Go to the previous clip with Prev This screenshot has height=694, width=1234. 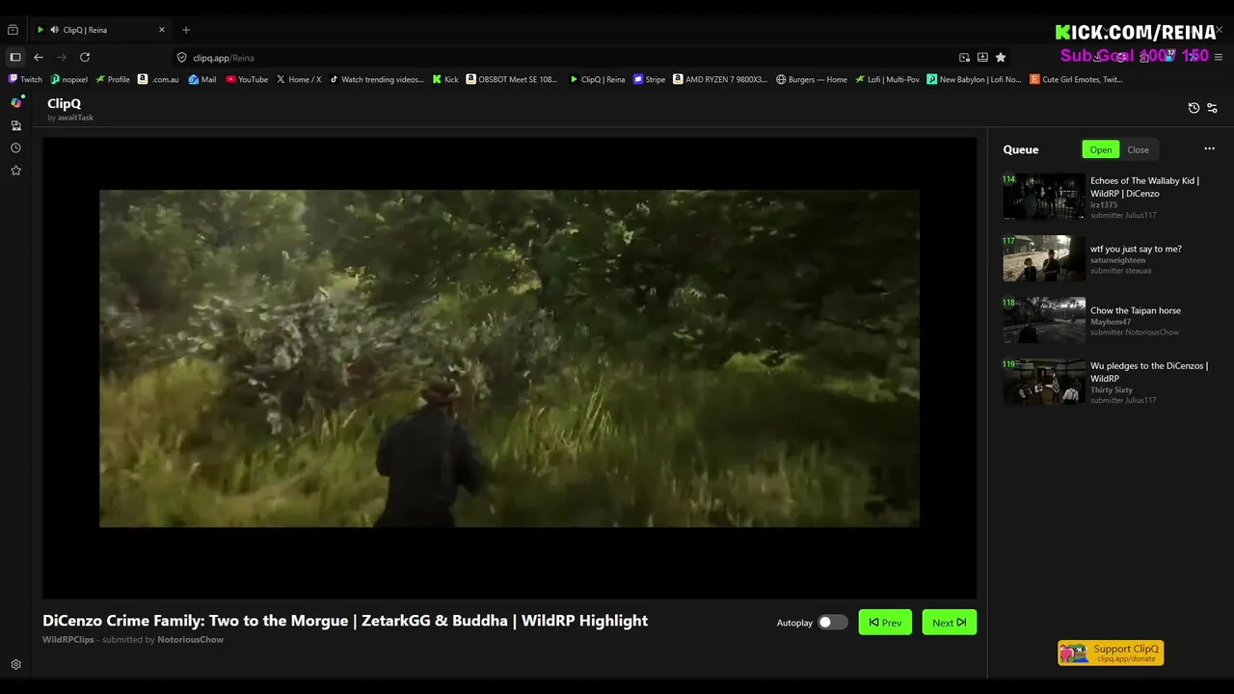click(885, 623)
